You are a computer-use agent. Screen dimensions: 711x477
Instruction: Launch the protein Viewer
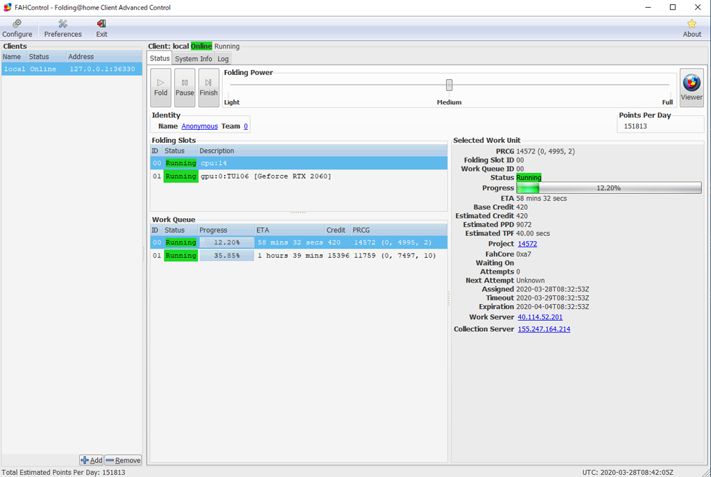(x=692, y=88)
